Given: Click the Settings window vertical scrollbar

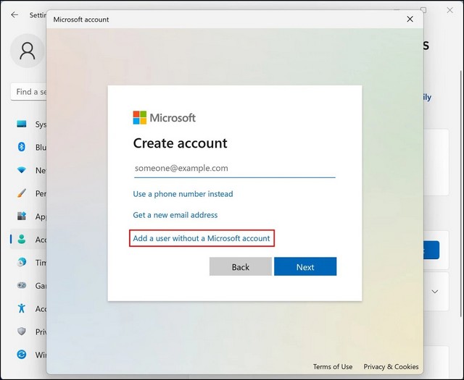Looking at the screenshot, I should (x=460, y=193).
